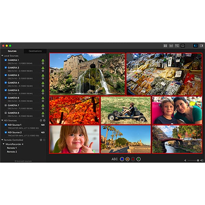
Task: Collapse the Local Sources section
Action: [x=2, y=55]
